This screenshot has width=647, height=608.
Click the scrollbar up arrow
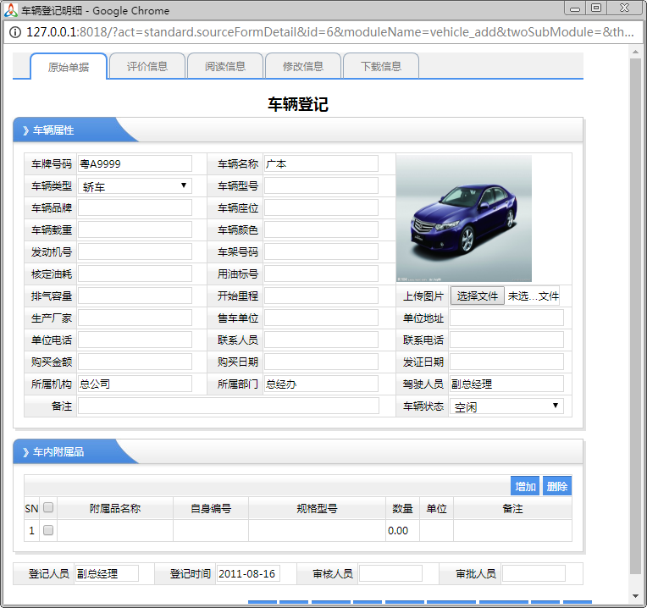[x=635, y=53]
